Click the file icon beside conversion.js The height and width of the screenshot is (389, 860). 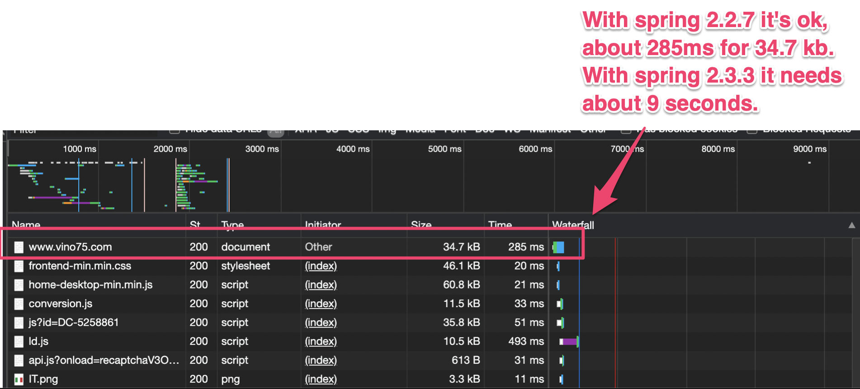click(x=19, y=304)
